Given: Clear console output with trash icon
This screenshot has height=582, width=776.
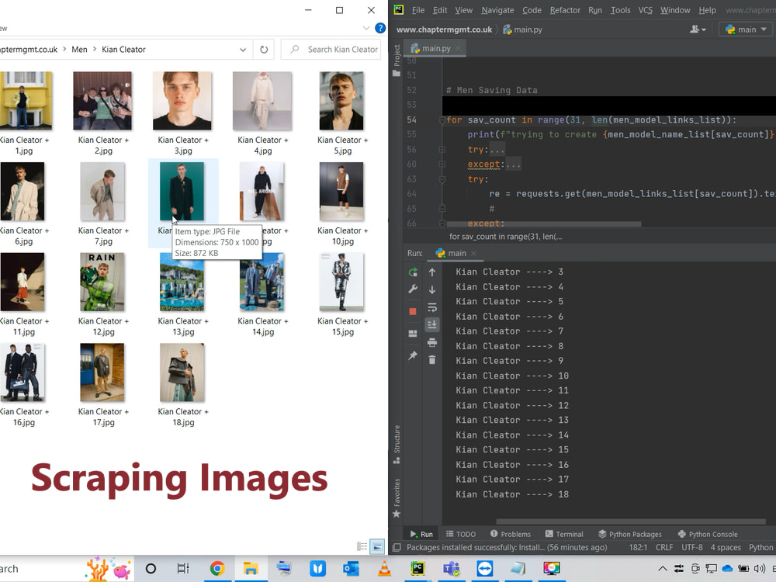Looking at the screenshot, I should [432, 360].
